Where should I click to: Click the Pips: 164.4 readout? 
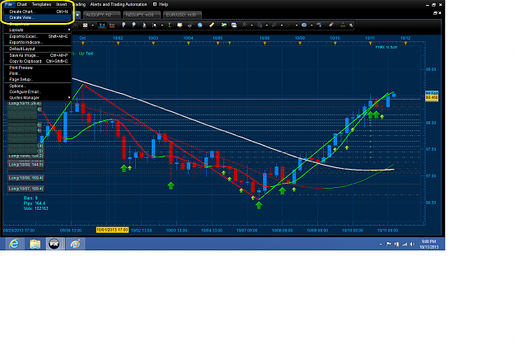[35, 203]
